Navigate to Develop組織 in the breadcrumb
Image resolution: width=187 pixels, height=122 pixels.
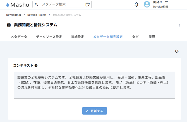(x=14, y=15)
